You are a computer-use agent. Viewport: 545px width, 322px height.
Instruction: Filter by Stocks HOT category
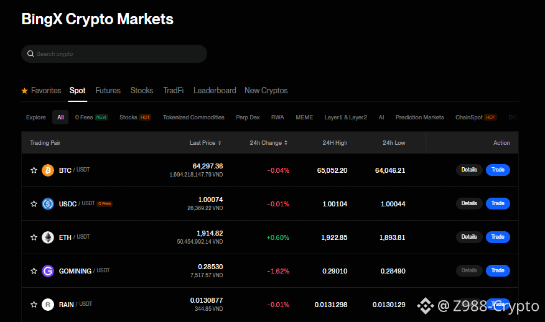click(135, 117)
